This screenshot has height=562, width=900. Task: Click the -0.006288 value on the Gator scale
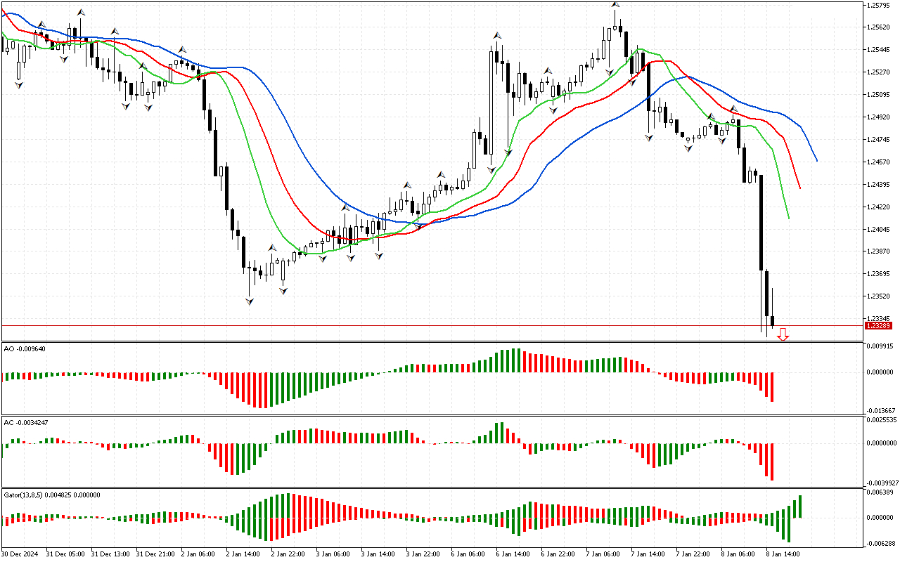pyautogui.click(x=882, y=543)
